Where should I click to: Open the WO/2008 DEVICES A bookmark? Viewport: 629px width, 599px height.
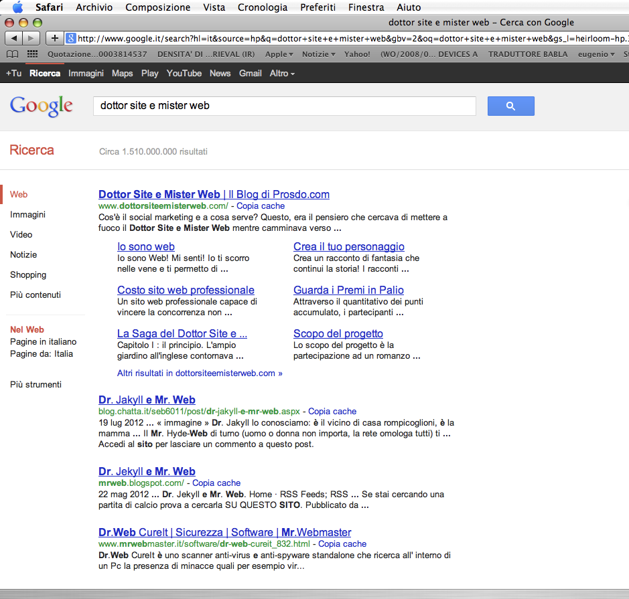[429, 54]
